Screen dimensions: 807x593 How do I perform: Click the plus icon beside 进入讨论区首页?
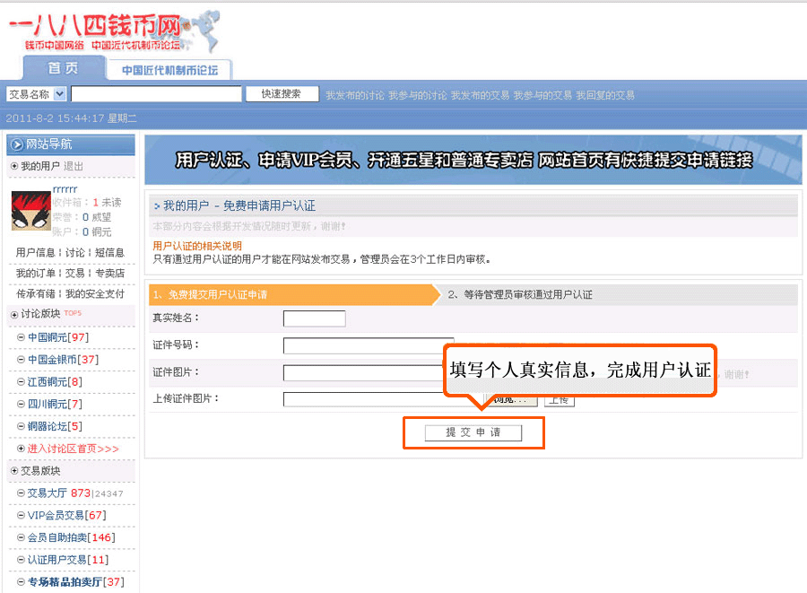tap(21, 449)
